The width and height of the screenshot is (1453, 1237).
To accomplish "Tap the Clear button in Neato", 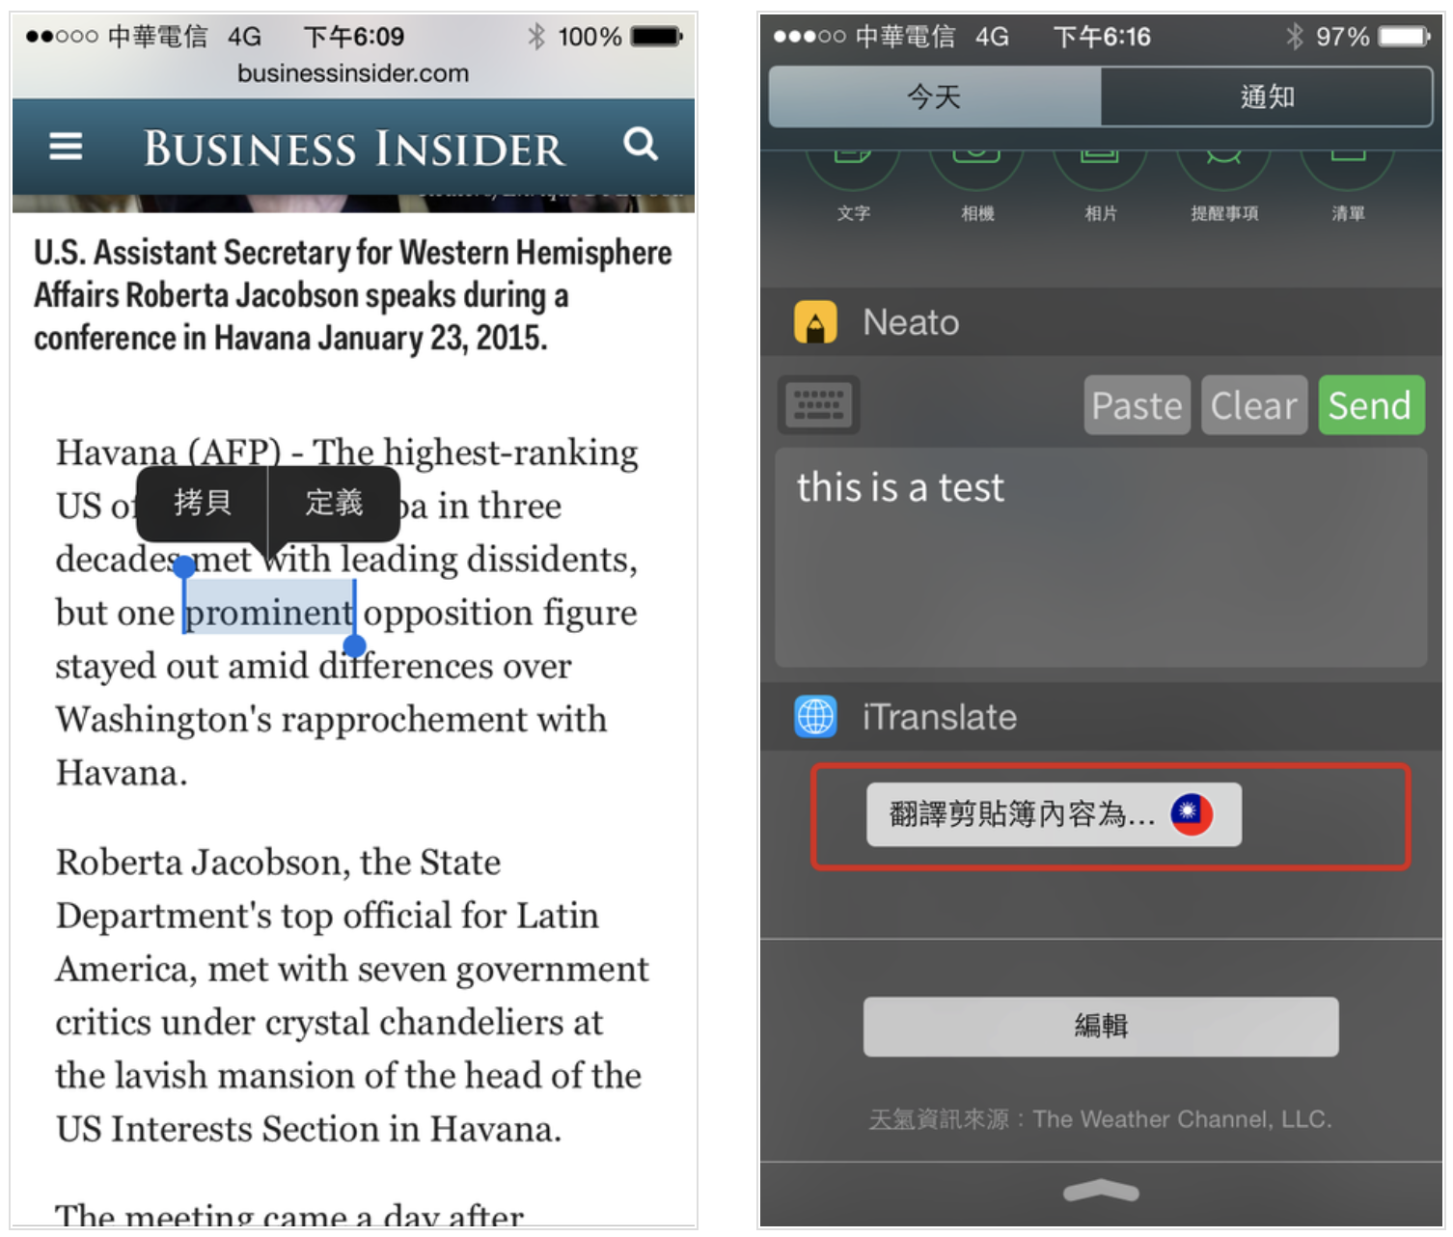I will (x=1253, y=405).
